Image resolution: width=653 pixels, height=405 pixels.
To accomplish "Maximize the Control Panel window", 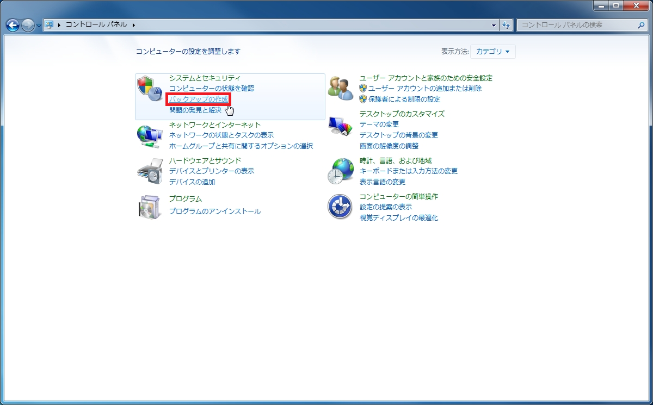I will click(x=615, y=5).
